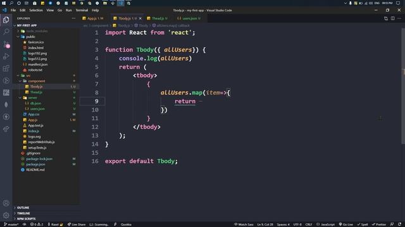The width and height of the screenshot is (405, 227).
Task: Open the View menu
Action: pos(50,10)
